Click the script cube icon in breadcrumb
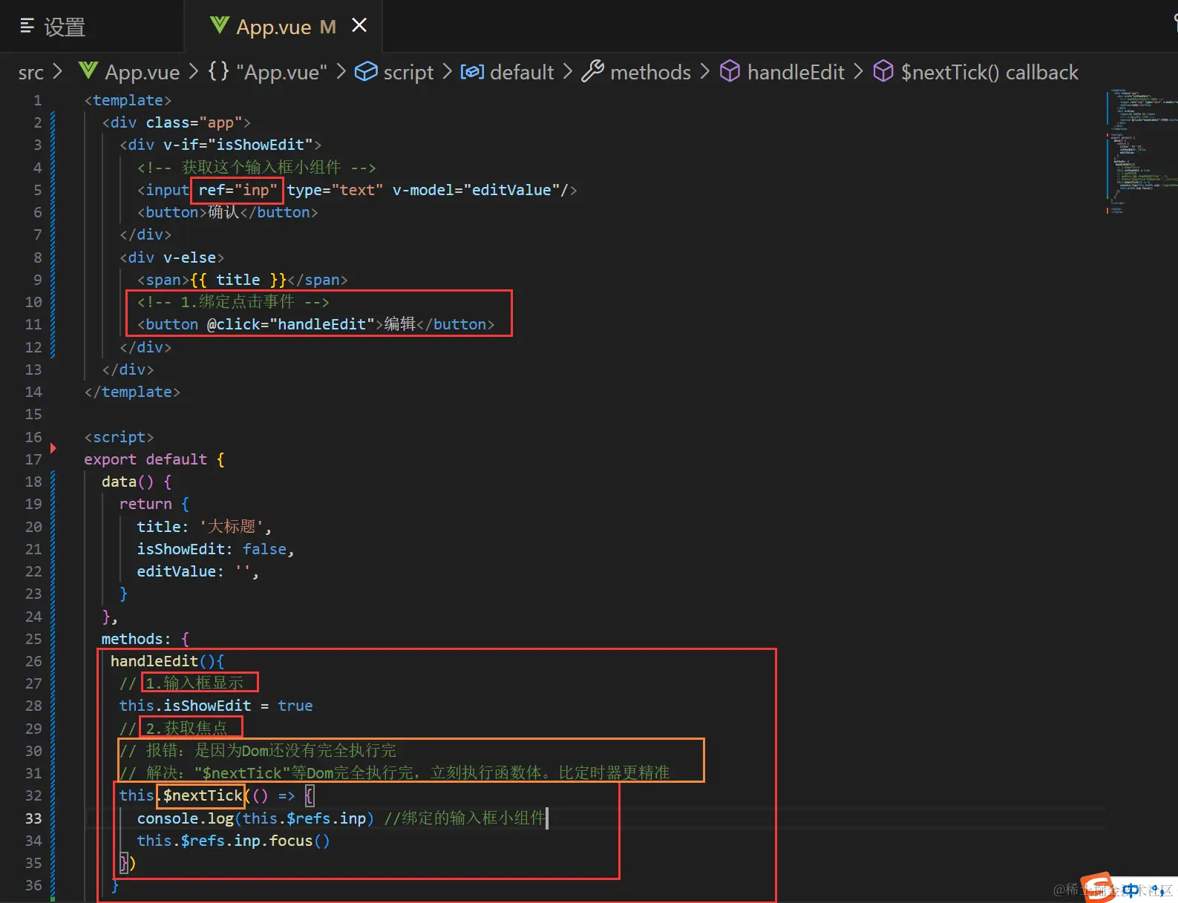 [x=366, y=71]
